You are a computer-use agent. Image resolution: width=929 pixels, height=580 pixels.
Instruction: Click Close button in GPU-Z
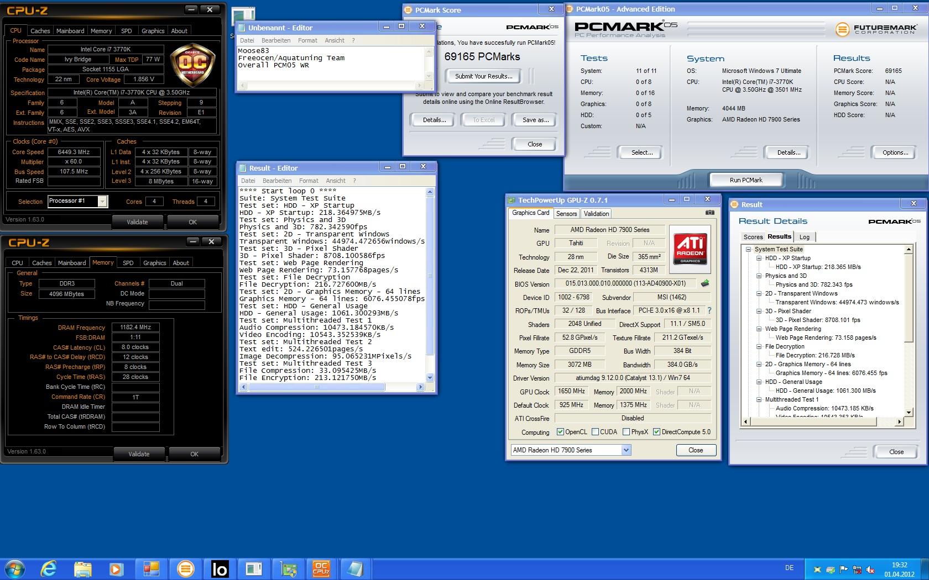pyautogui.click(x=696, y=450)
